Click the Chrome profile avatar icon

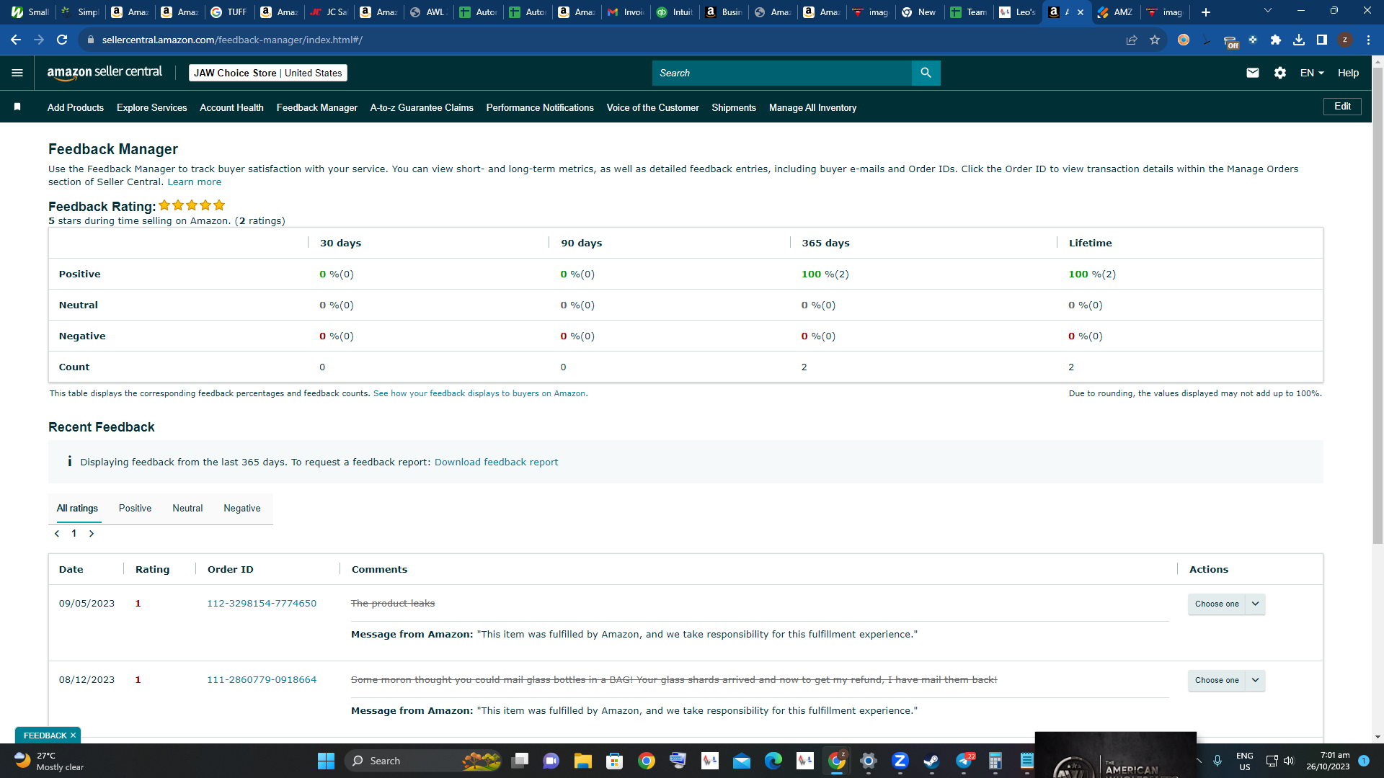[1345, 40]
